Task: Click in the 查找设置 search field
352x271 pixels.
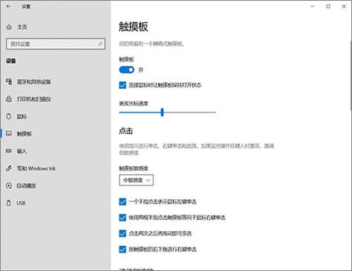Action: [x=56, y=44]
